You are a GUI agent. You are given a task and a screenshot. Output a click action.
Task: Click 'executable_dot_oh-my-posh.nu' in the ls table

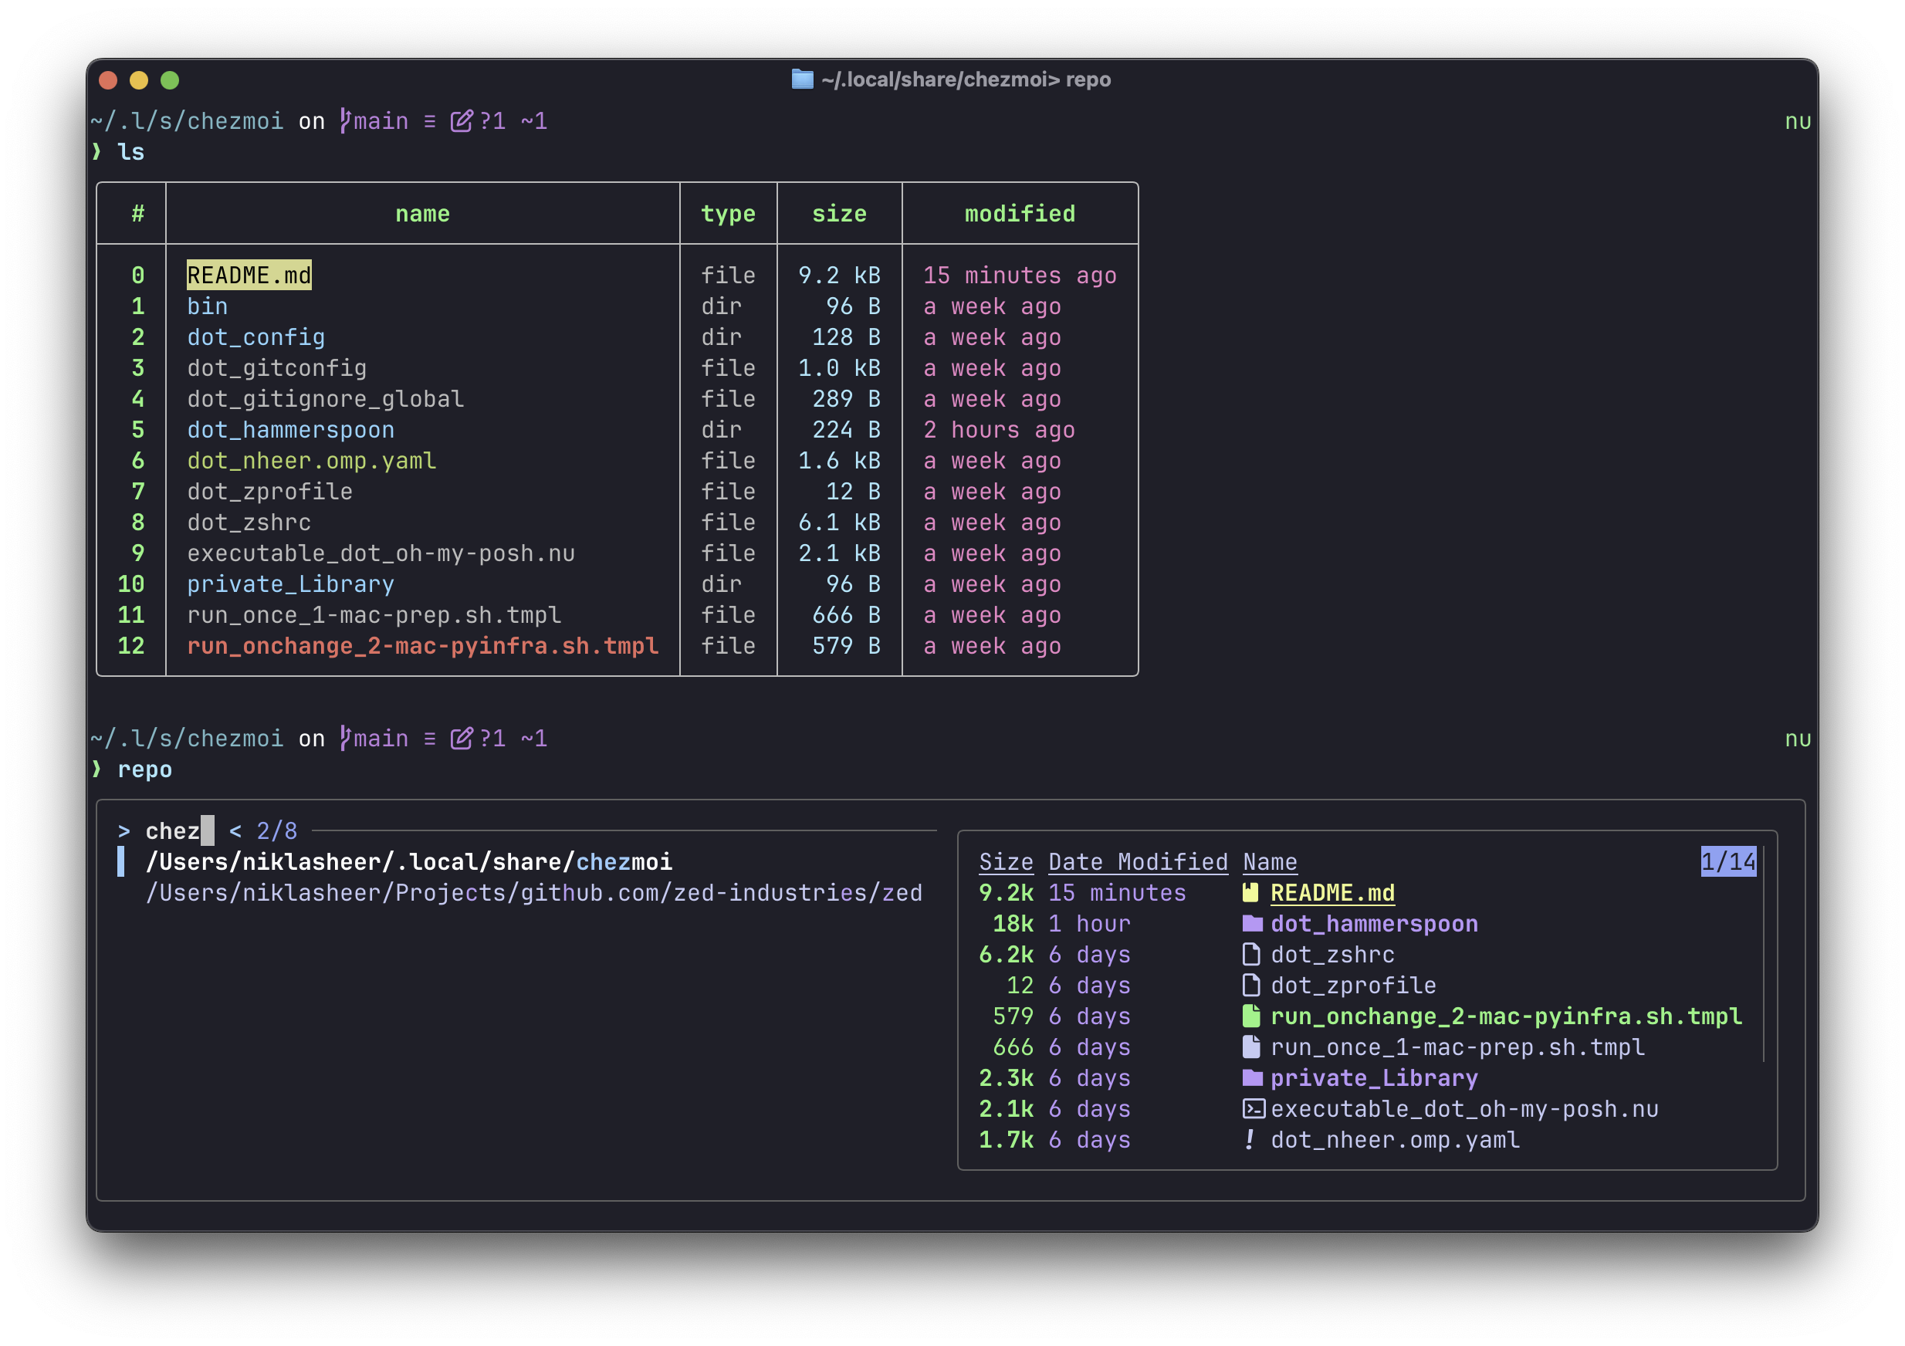point(381,553)
